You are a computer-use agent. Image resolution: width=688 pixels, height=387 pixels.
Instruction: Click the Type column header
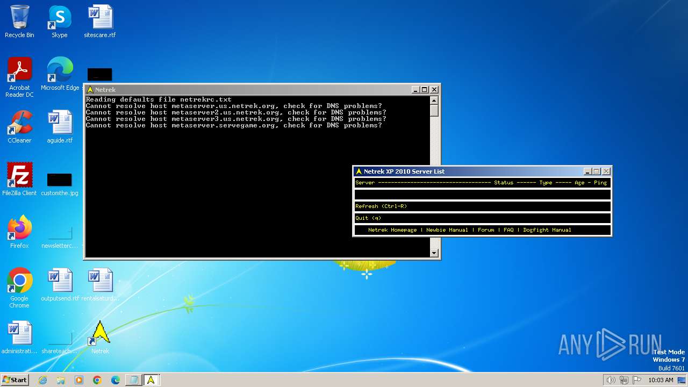pyautogui.click(x=546, y=183)
